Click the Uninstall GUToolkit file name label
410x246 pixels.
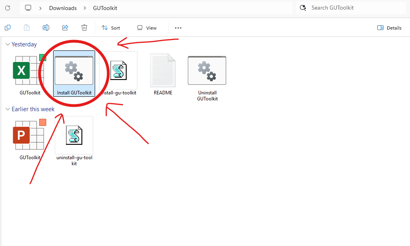tap(207, 96)
